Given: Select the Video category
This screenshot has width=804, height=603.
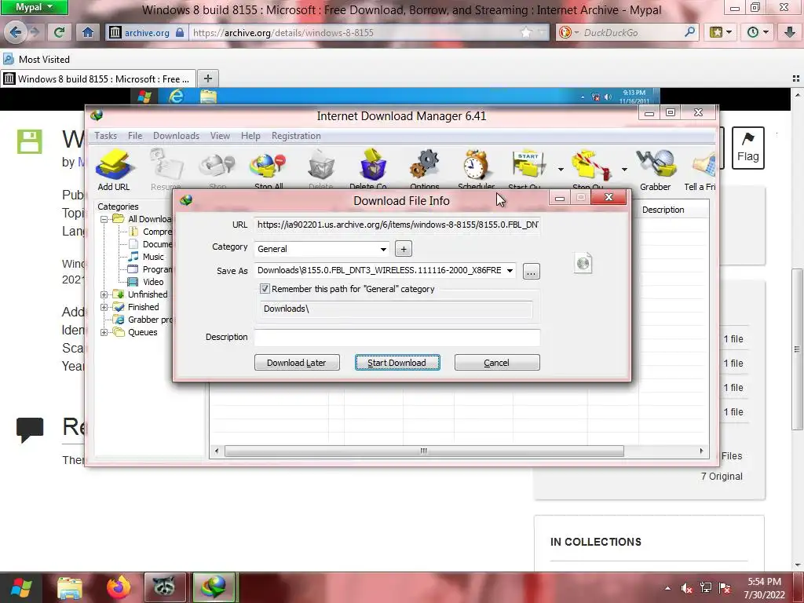Looking at the screenshot, I should tap(145, 282).
